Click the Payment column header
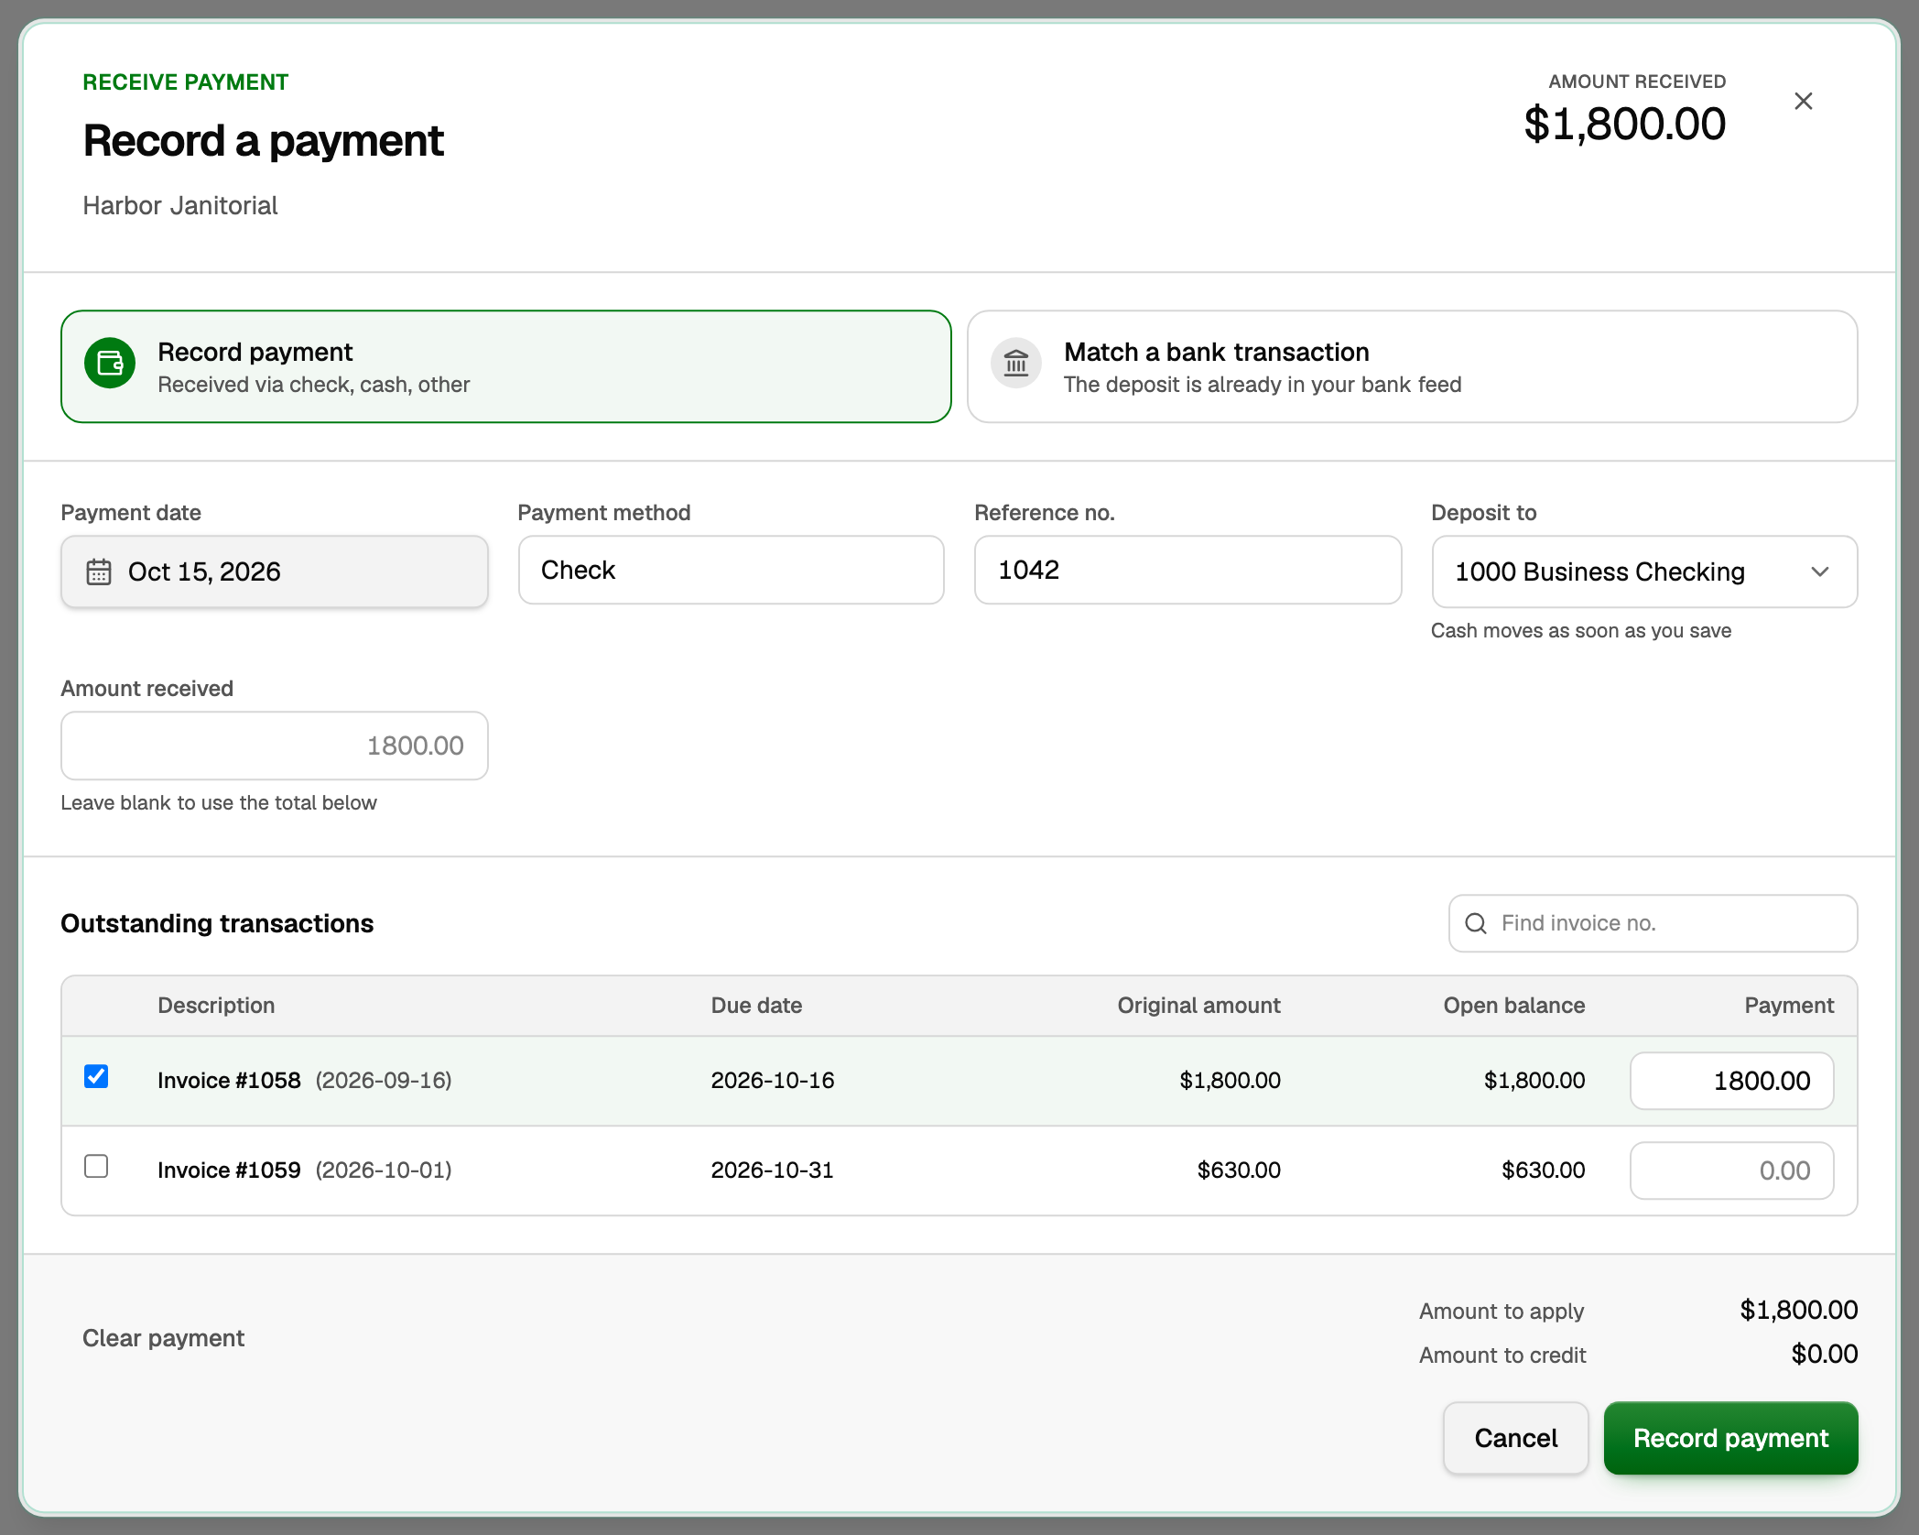1919x1535 pixels. 1789,1006
